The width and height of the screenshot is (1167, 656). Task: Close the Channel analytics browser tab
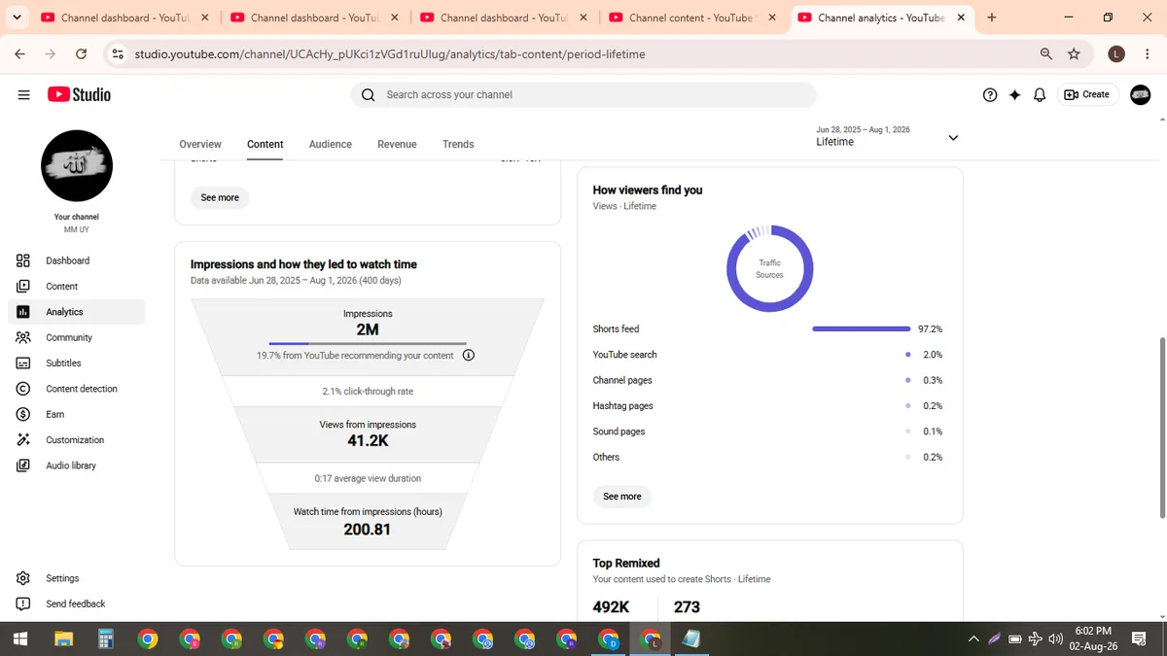pos(962,17)
